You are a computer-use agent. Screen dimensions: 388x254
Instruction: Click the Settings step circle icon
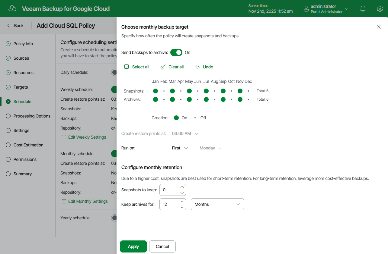coord(8,130)
